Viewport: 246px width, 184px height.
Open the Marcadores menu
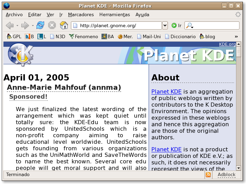(x=81, y=14)
